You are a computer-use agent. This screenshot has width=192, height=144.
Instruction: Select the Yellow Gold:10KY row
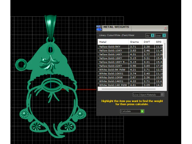[x=130, y=50]
